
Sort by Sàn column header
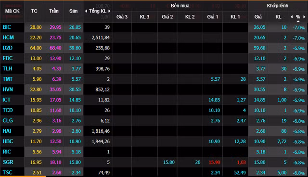[73, 11]
